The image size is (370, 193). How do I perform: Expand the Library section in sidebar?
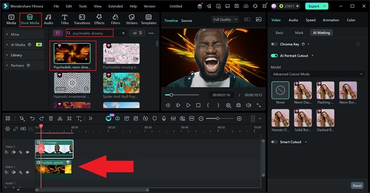pos(17,55)
